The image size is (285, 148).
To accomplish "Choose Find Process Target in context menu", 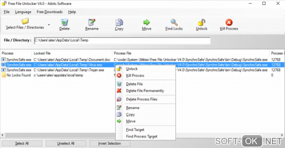I will pos(145,137).
